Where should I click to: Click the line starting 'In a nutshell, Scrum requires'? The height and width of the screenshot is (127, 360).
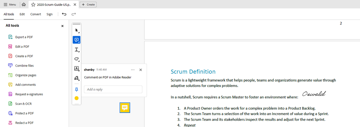coord(234,97)
